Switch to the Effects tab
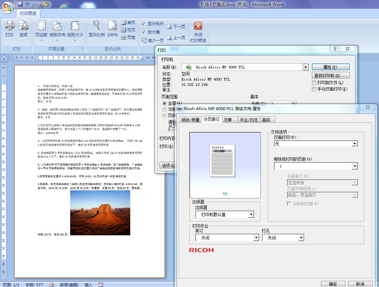Screen dimensions: 379x287 (x=228, y=120)
